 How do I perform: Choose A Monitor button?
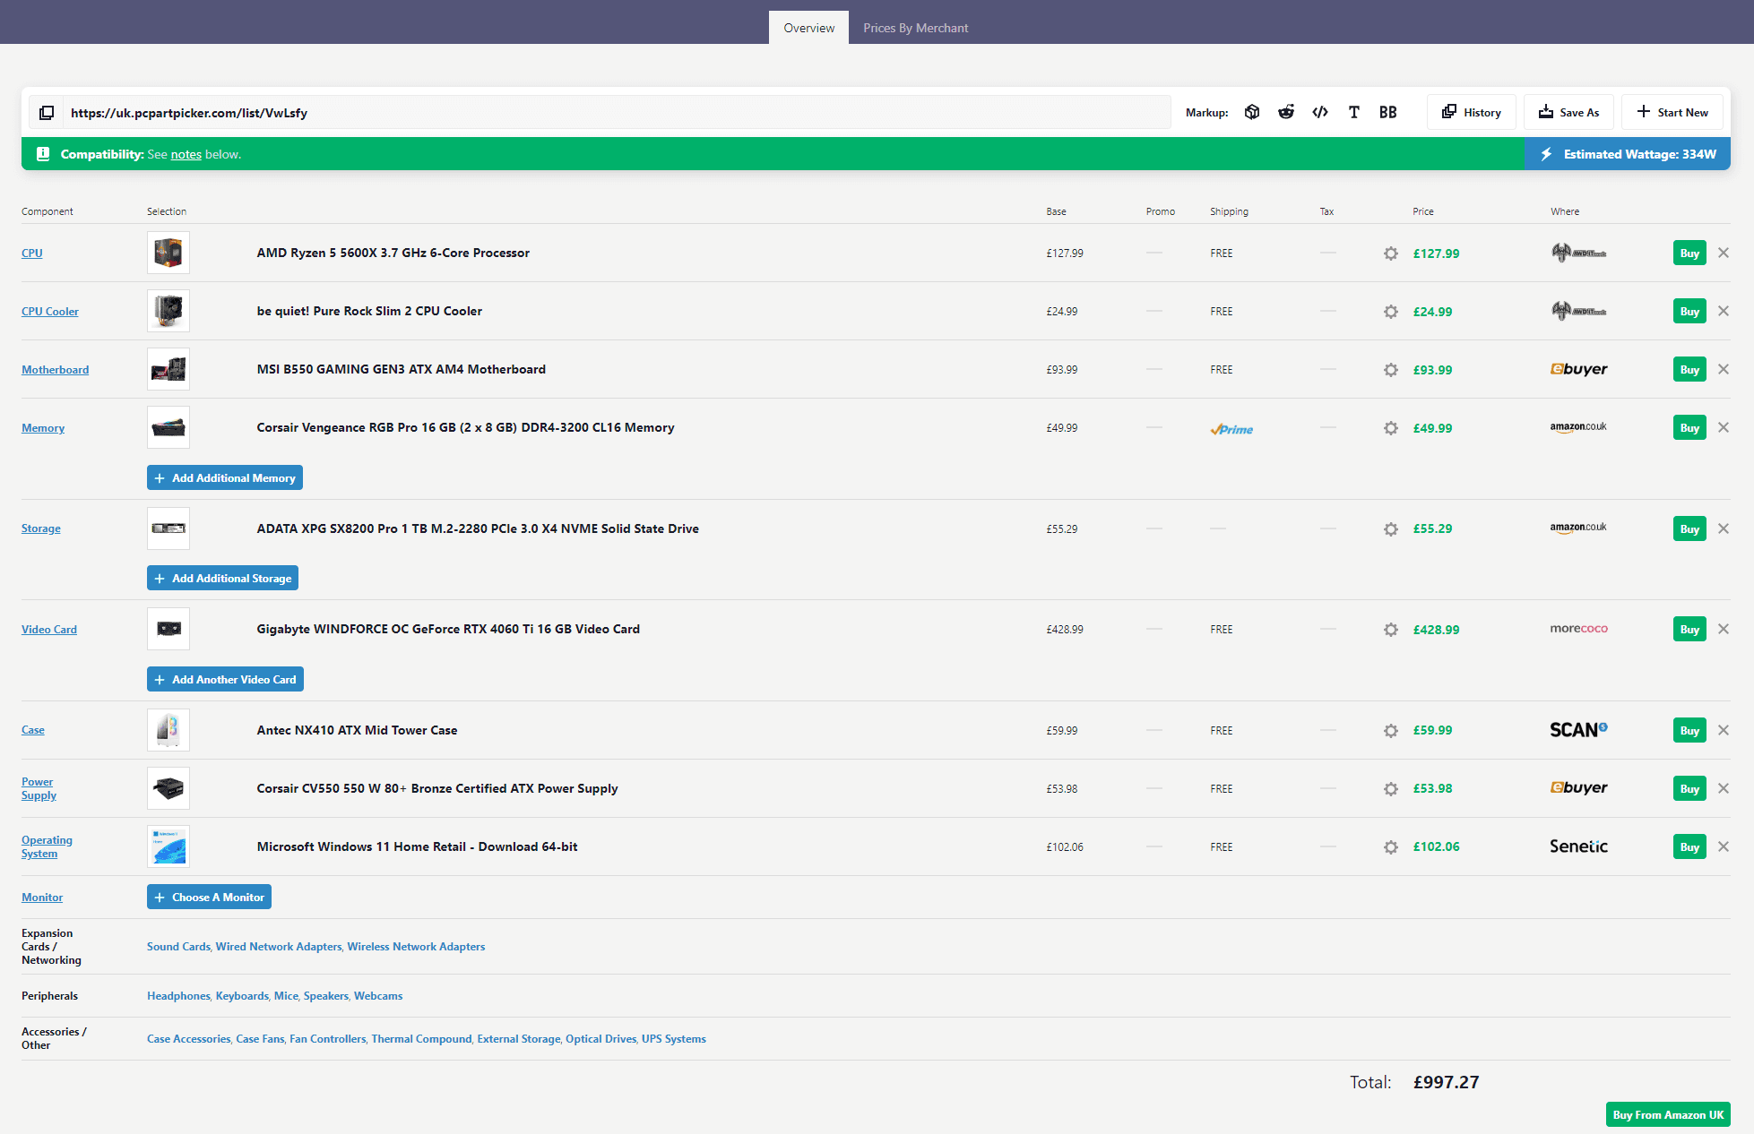click(209, 897)
